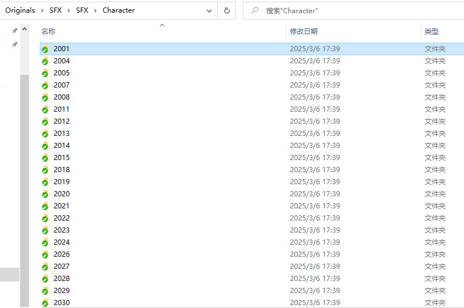This screenshot has height=308, width=464.
Task: Click the folder icon for 2011
Action: click(45, 109)
